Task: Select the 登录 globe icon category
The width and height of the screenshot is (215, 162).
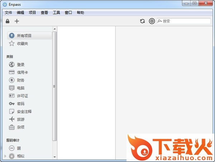Action: [x=20, y=65]
